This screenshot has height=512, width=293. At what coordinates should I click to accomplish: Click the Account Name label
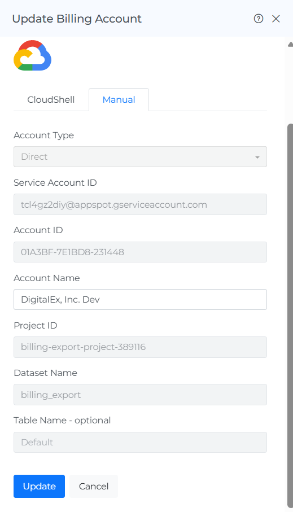(47, 278)
